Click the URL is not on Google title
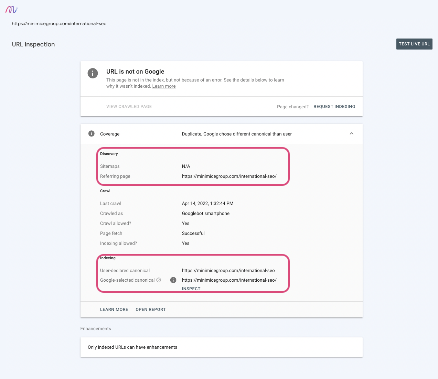 (x=135, y=72)
